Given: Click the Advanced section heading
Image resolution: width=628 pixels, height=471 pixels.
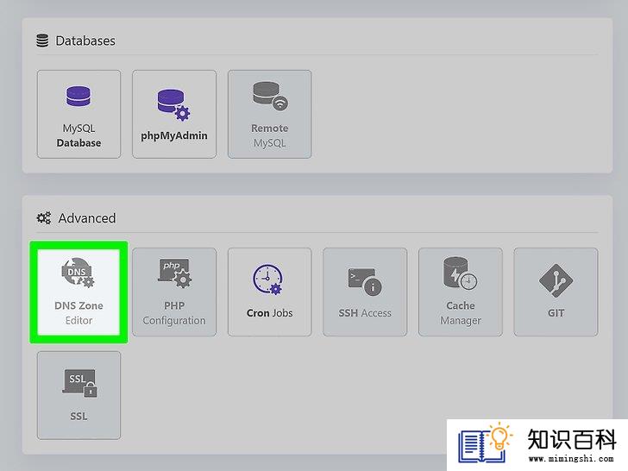Looking at the screenshot, I should pos(87,218).
